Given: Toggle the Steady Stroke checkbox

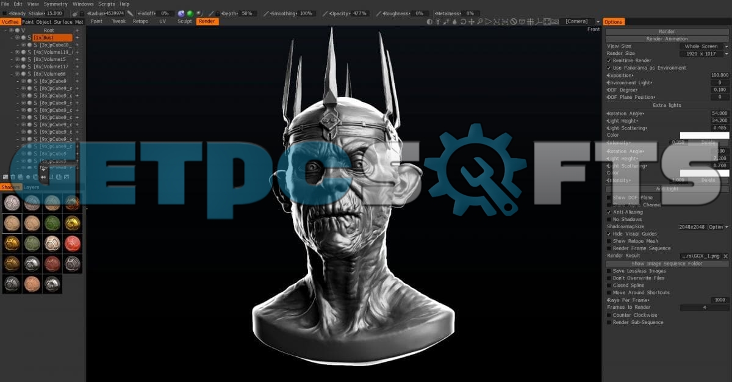Looking at the screenshot, I should point(5,13).
